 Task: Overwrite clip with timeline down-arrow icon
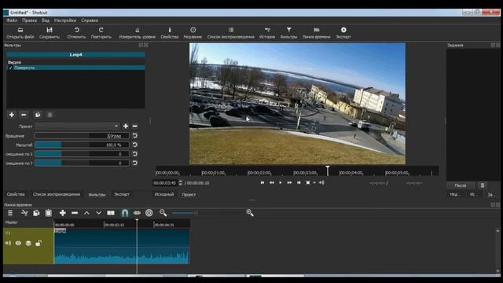pyautogui.click(x=99, y=213)
